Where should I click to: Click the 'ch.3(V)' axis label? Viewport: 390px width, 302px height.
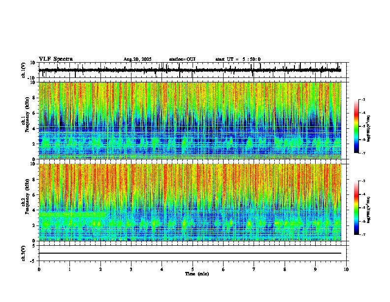point(24,253)
